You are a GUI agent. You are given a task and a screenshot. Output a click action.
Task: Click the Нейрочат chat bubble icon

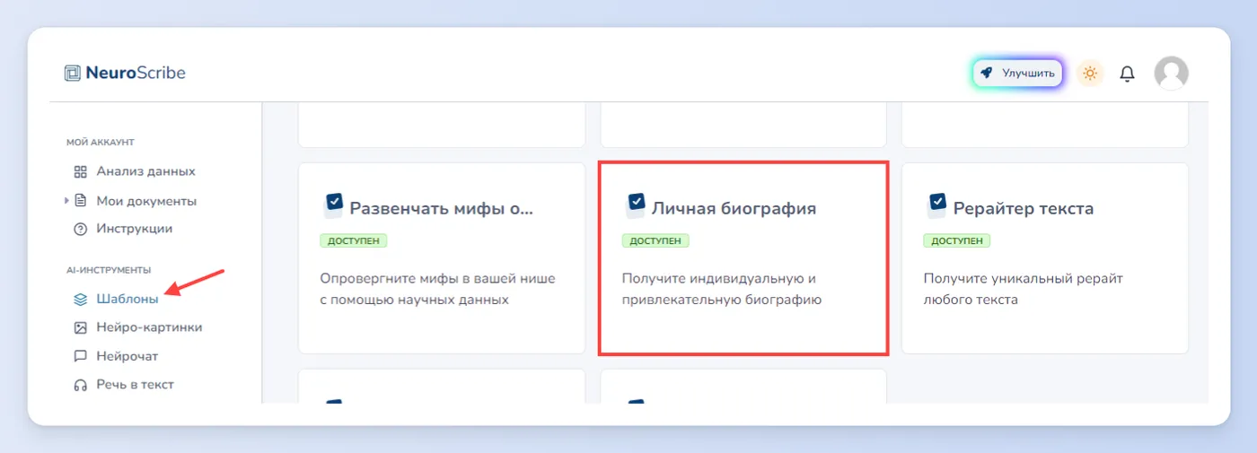coord(80,356)
